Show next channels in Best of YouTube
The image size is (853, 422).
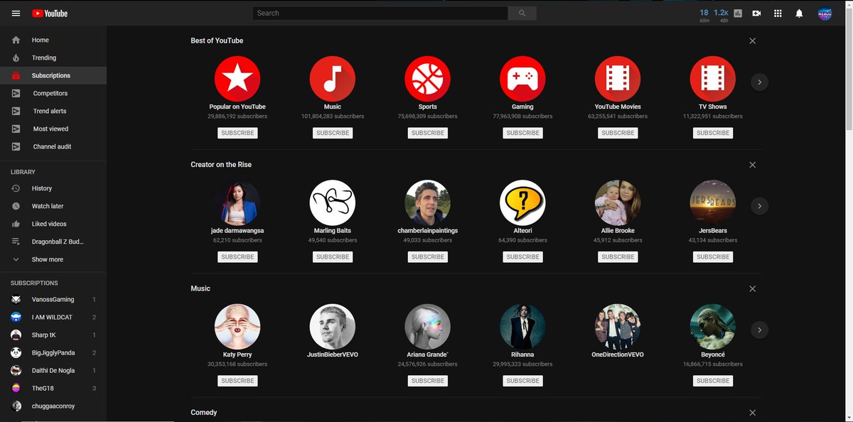[759, 82]
